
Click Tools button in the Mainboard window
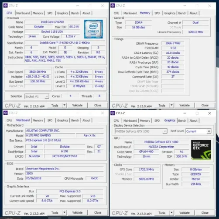[x=55, y=212]
